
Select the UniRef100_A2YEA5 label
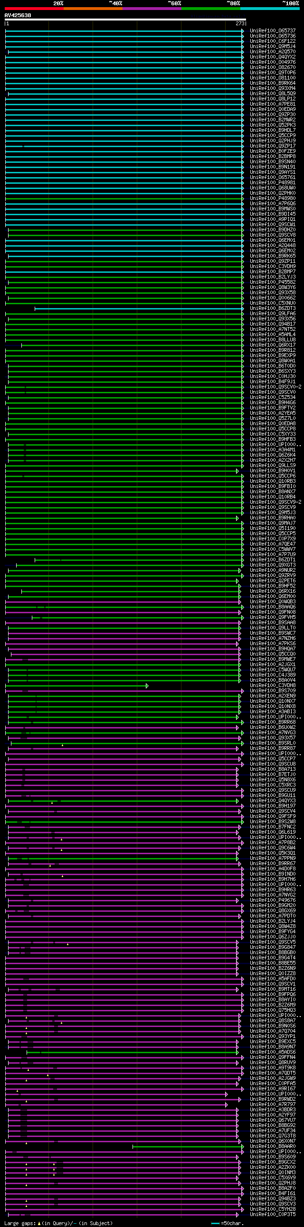pyautogui.click(x=273, y=413)
